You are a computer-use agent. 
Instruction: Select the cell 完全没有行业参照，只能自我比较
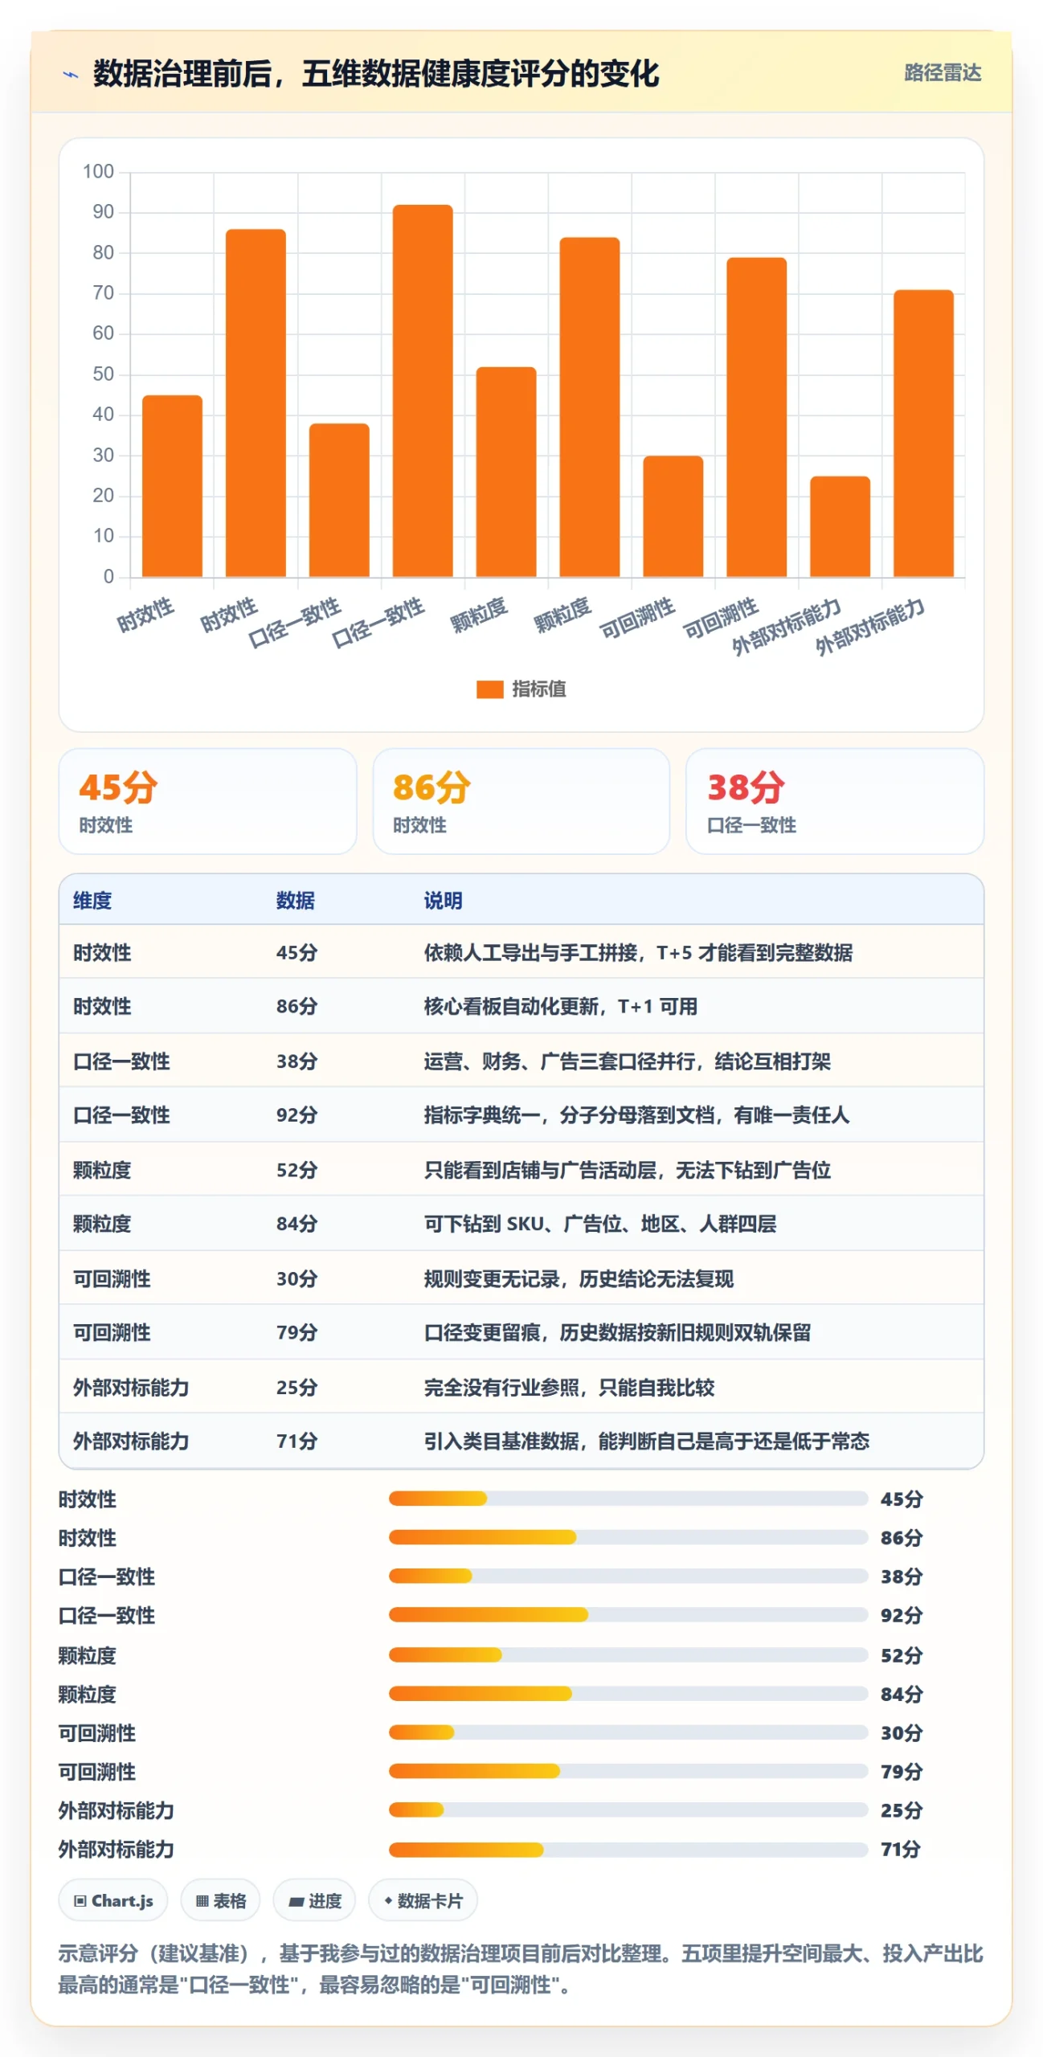[569, 1387]
